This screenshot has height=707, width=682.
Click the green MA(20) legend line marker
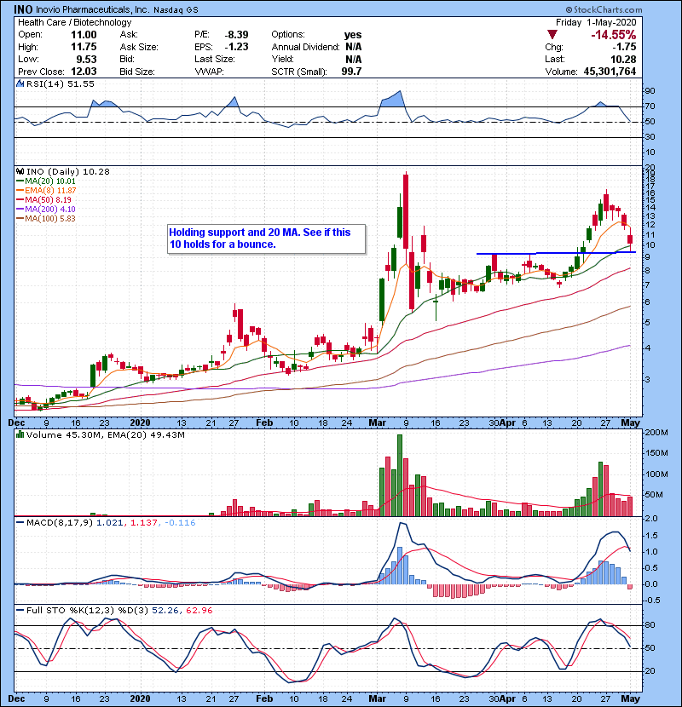tap(20, 181)
